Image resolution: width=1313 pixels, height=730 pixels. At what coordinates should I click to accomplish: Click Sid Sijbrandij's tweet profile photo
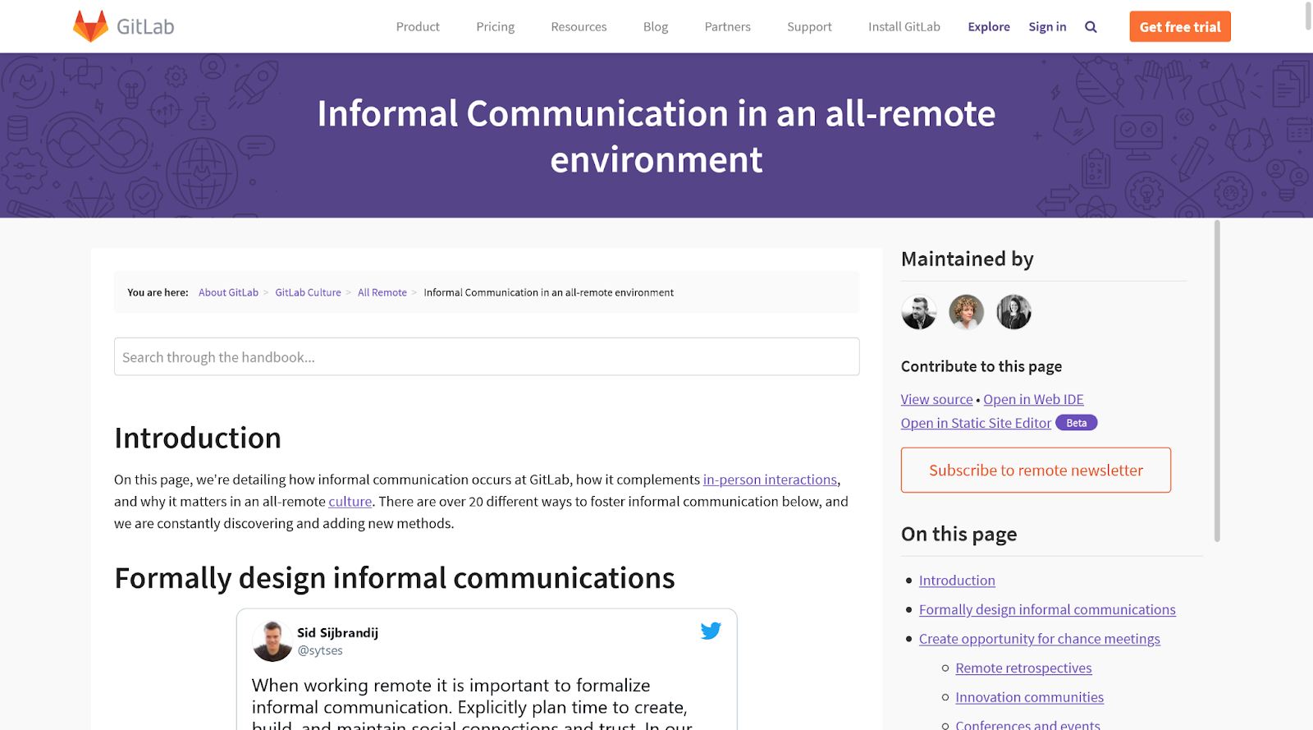pyautogui.click(x=272, y=641)
